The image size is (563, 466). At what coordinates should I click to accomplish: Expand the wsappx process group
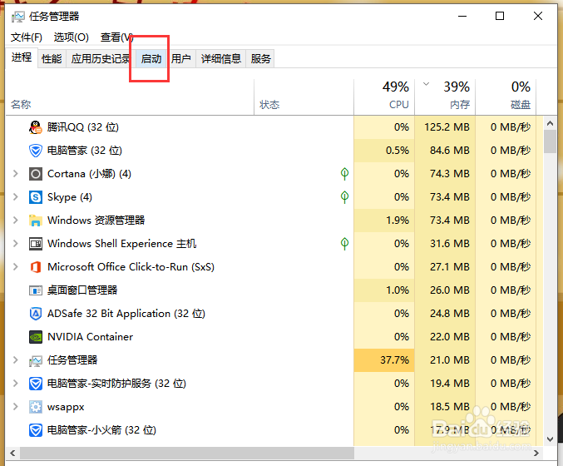15,407
